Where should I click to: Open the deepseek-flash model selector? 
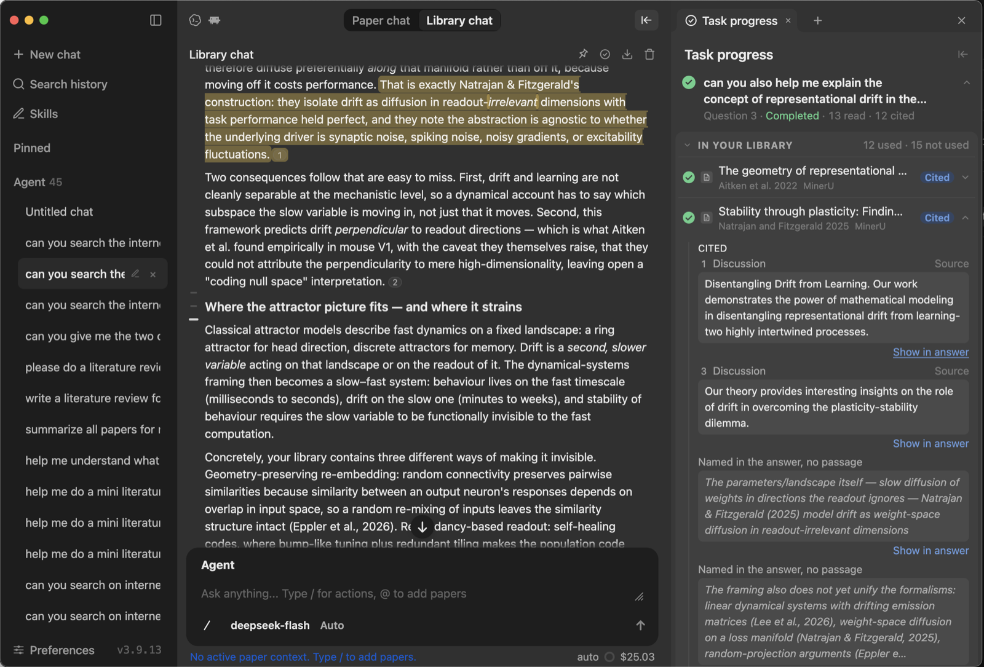(270, 625)
